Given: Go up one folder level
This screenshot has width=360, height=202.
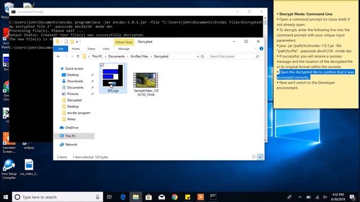Looking at the screenshot, I should point(78,56).
